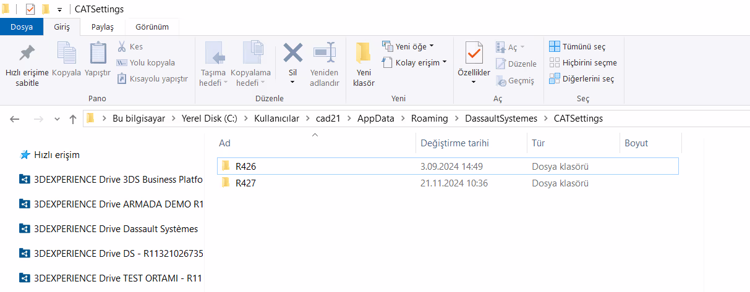Pin folder with Hızlı erişime sabitle
The width and height of the screenshot is (750, 292).
[27, 65]
